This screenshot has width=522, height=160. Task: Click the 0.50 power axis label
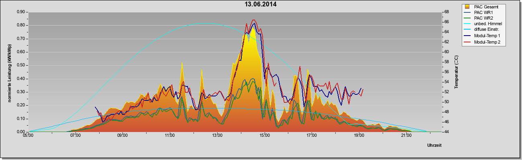21,65
